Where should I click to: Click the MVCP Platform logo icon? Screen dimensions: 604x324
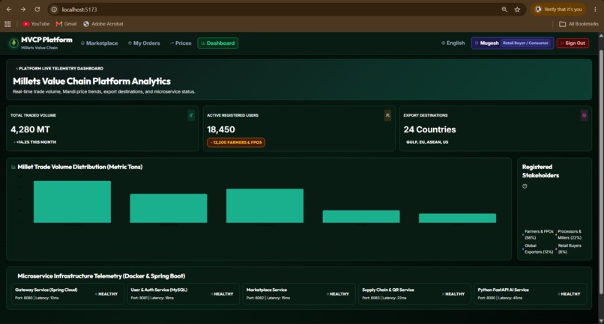point(14,43)
